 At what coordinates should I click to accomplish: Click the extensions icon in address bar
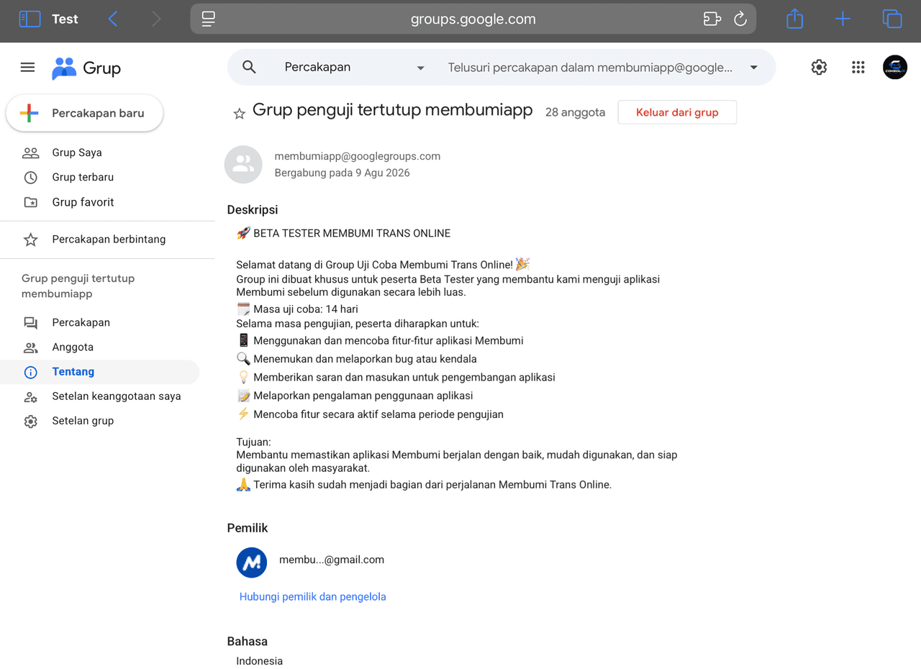[x=712, y=19]
